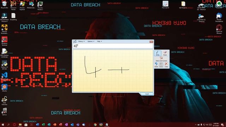Image resolution: width=226 pixels, height=127 pixels.
Task: Open the taskbar clock and date
Action: (x=216, y=125)
